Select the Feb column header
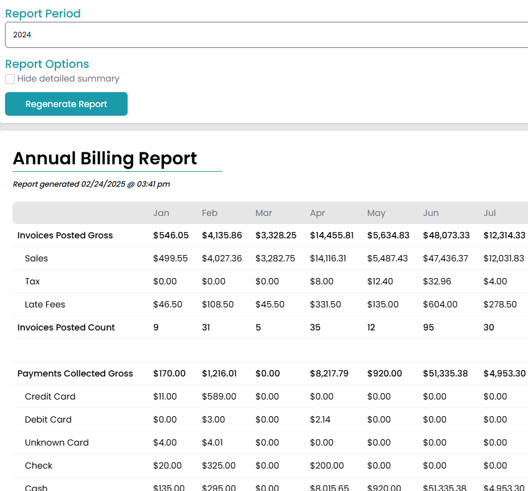Image resolution: width=528 pixels, height=491 pixels. pyautogui.click(x=210, y=213)
